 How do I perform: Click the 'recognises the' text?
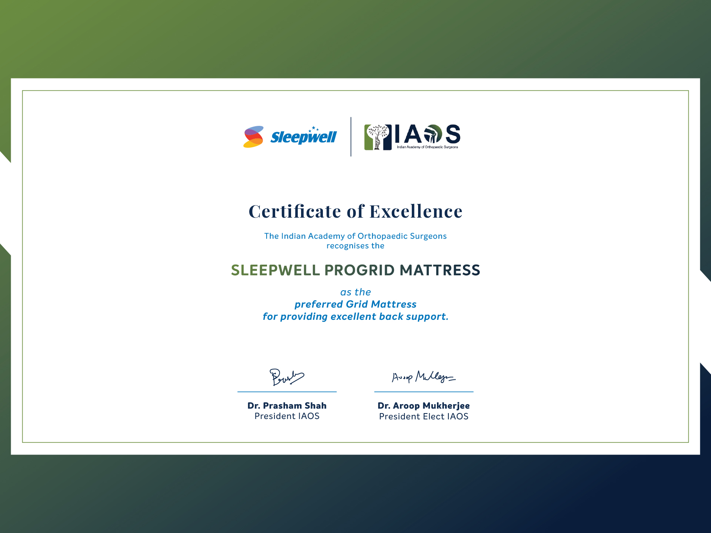click(x=355, y=246)
